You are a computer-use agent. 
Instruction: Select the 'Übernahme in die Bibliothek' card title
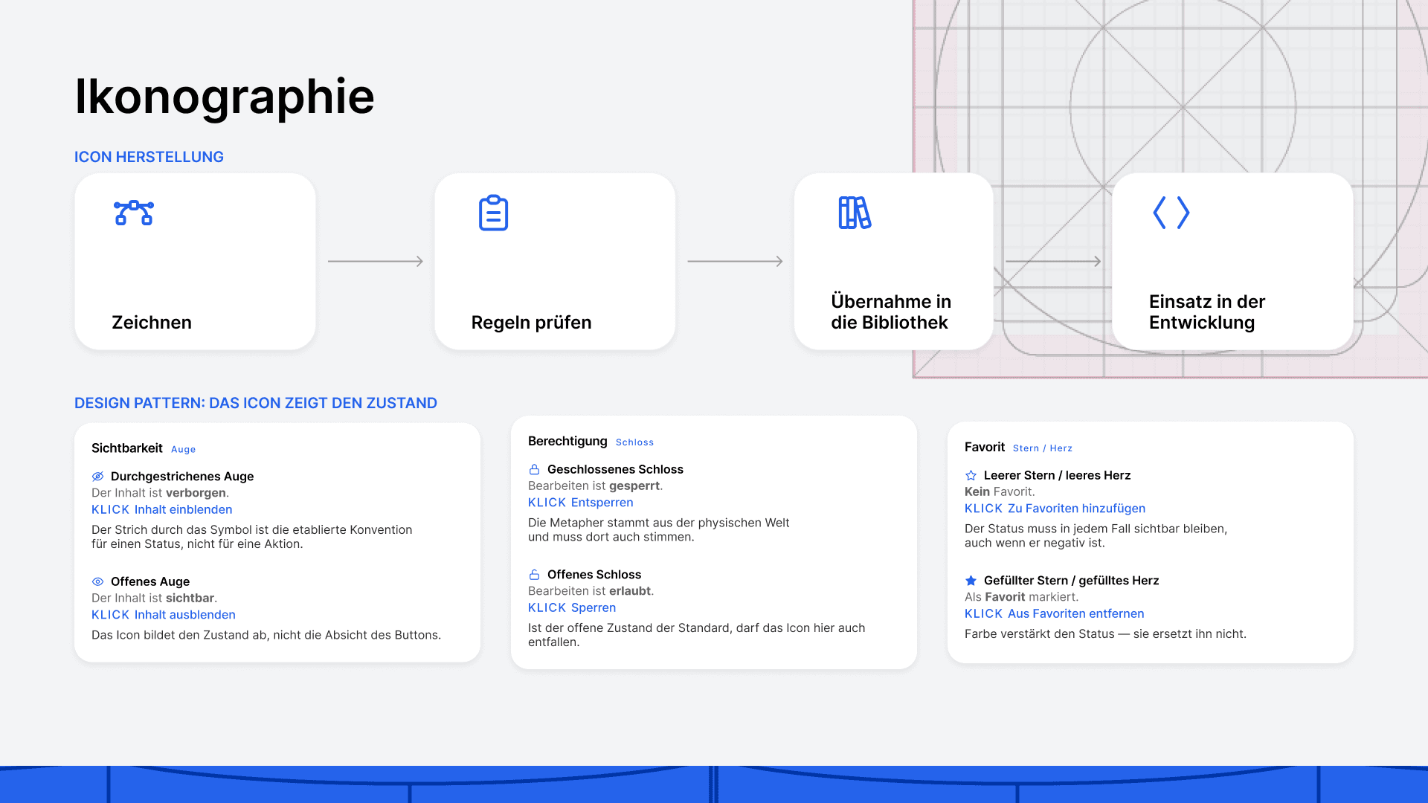[891, 312]
